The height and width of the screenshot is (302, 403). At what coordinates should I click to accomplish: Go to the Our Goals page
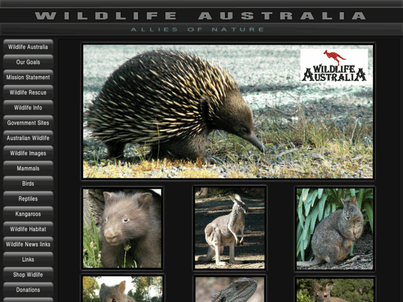click(x=28, y=62)
